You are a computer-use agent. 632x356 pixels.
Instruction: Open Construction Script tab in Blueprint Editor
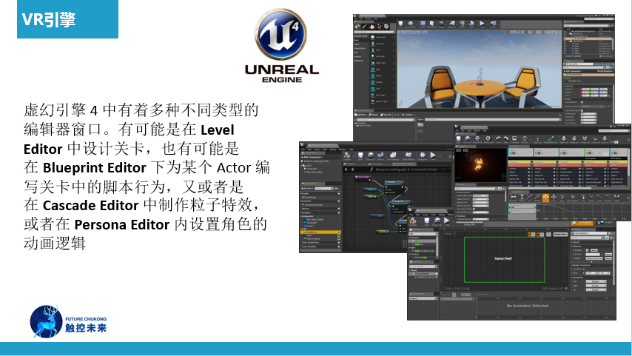(x=404, y=164)
